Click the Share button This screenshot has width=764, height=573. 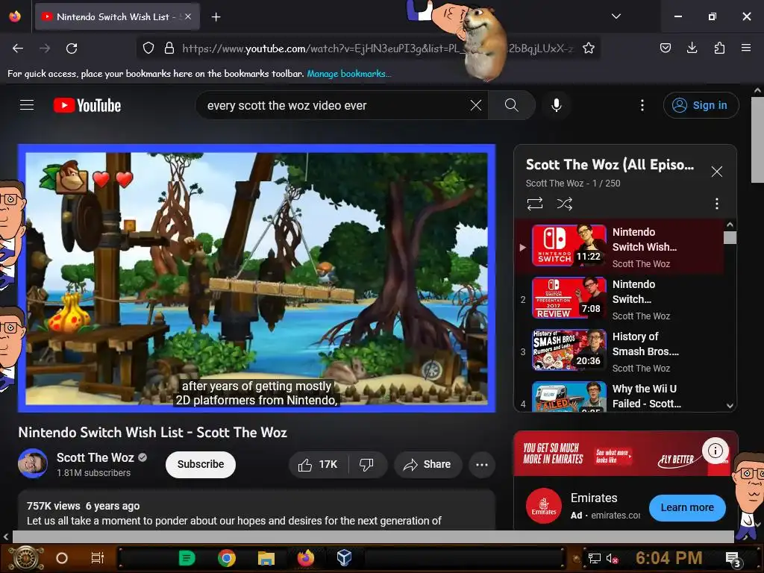click(428, 464)
